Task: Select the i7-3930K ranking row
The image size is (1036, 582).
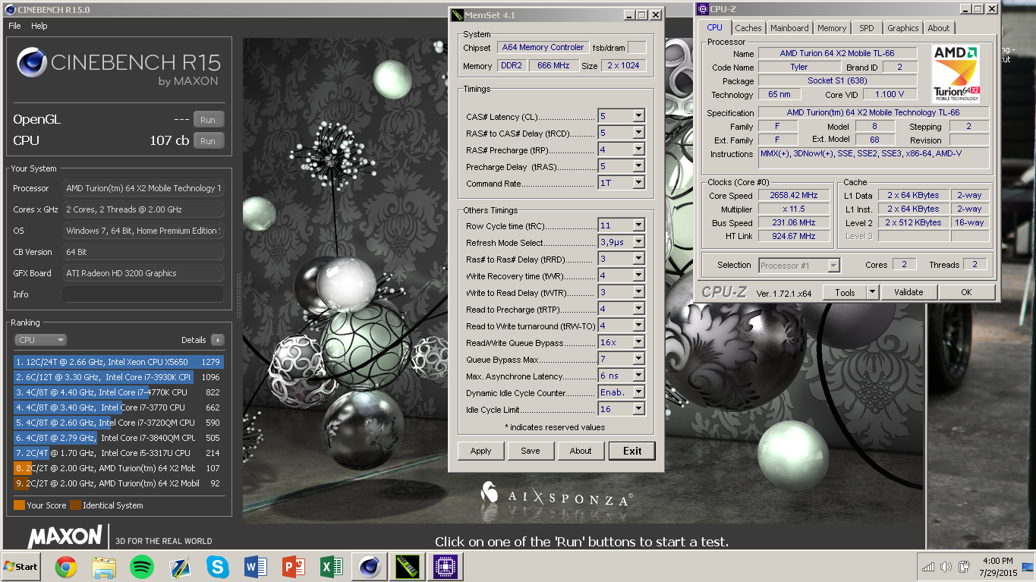Action: click(118, 377)
